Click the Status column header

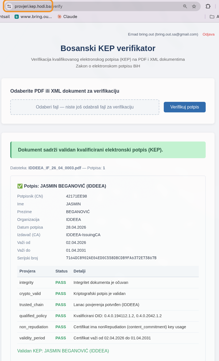click(x=62, y=271)
